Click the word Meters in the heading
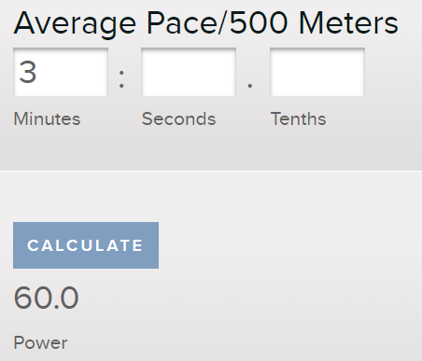422x361 pixels. (x=348, y=23)
